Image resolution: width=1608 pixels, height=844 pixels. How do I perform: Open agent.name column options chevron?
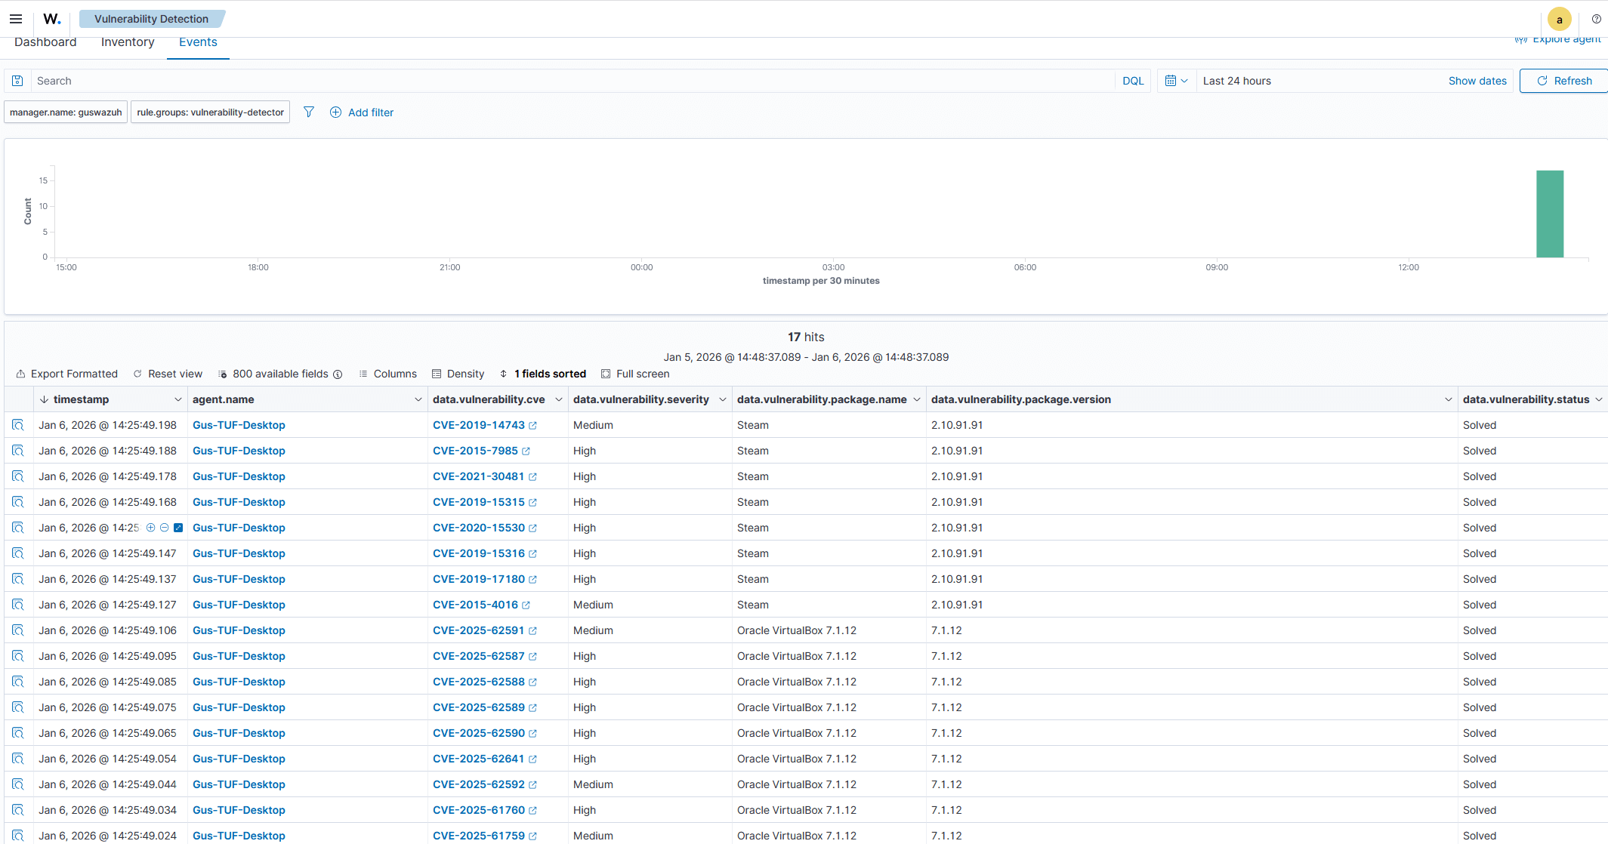click(418, 399)
